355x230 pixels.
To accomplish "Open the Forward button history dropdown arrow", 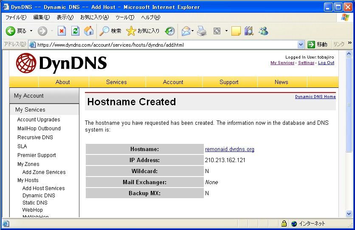I will pos(52,31).
